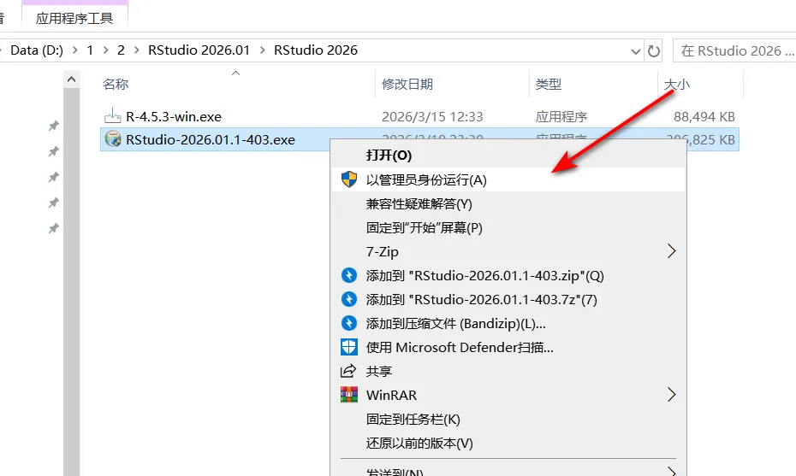Click RStudio 2026 in the breadcrumb
The width and height of the screenshot is (796, 476).
point(316,50)
